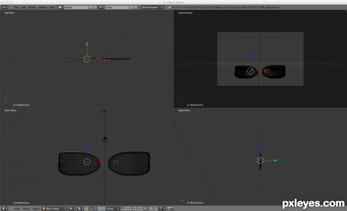This screenshot has height=211, width=347.
Task: Click the Top Ortho view label
Action: 9,13
